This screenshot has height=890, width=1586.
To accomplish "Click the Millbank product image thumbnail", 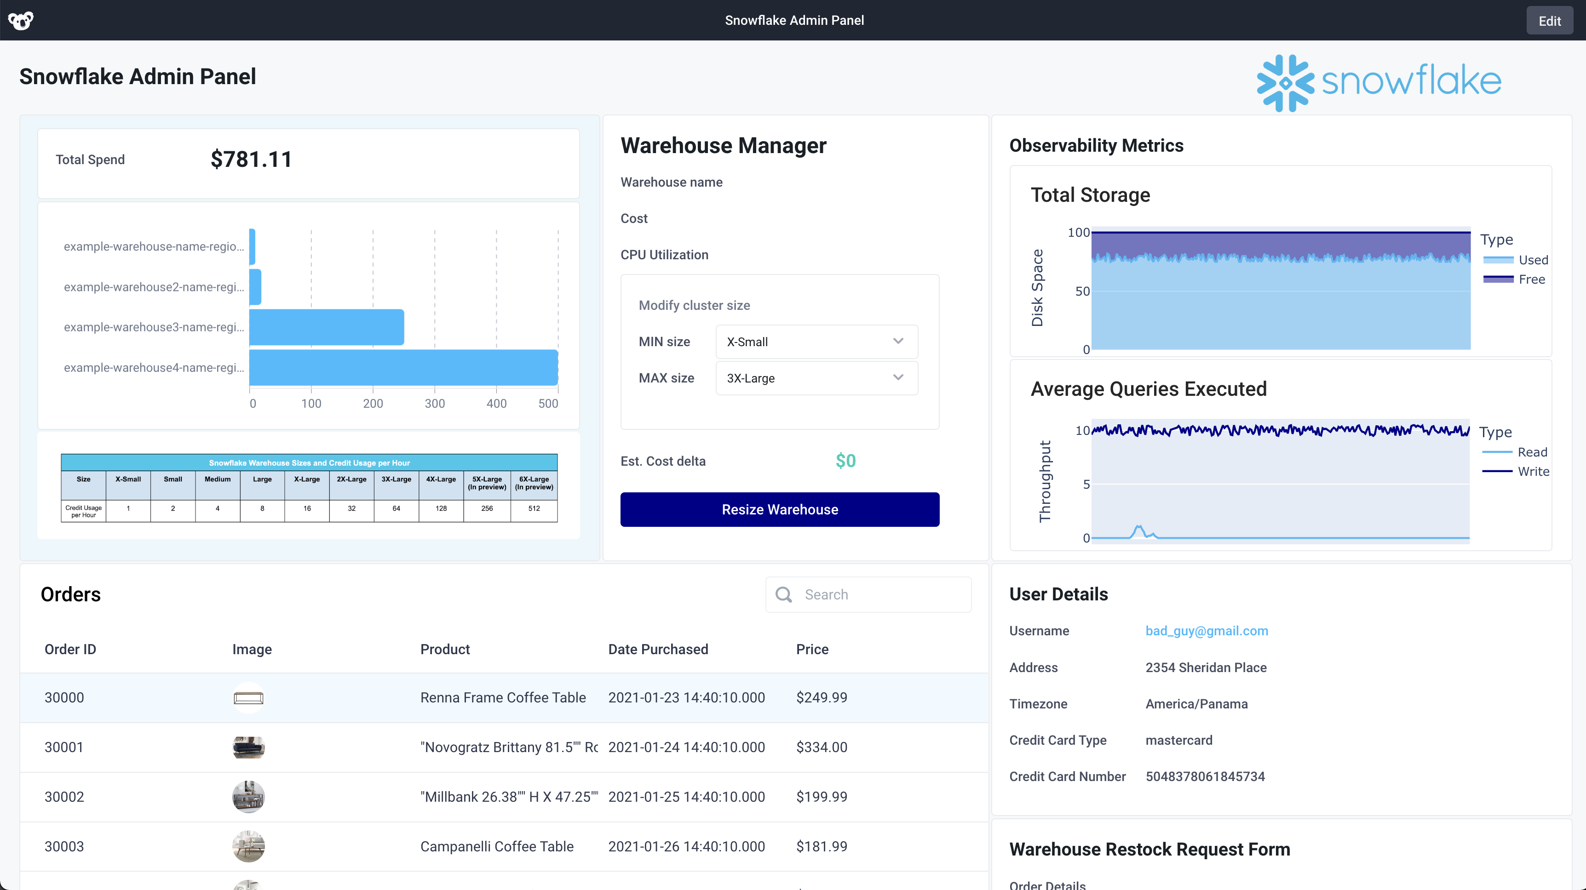I will click(248, 796).
